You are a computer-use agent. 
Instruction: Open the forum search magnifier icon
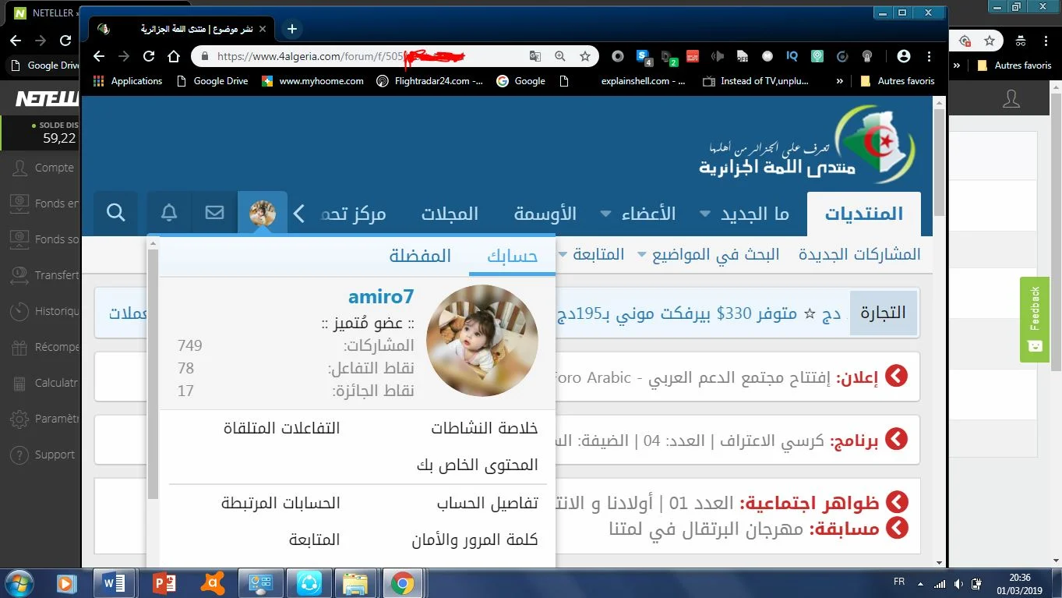(116, 213)
